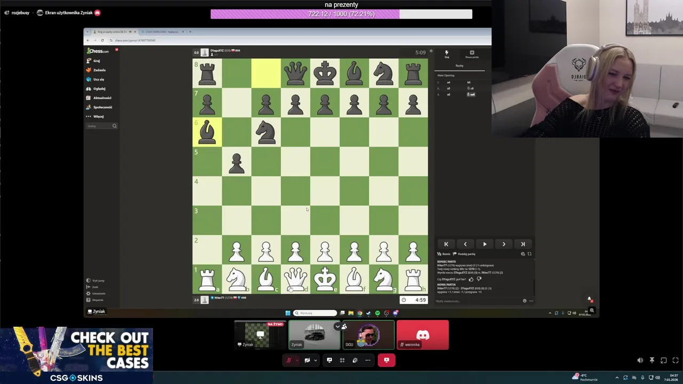Select the Graj tab with the lightning icon

tap(447, 54)
